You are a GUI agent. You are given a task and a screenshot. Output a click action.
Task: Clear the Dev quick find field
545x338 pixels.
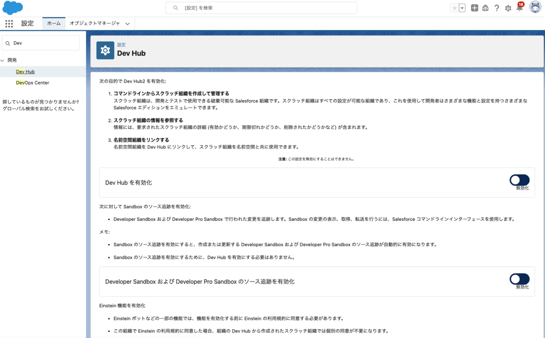[41, 42]
